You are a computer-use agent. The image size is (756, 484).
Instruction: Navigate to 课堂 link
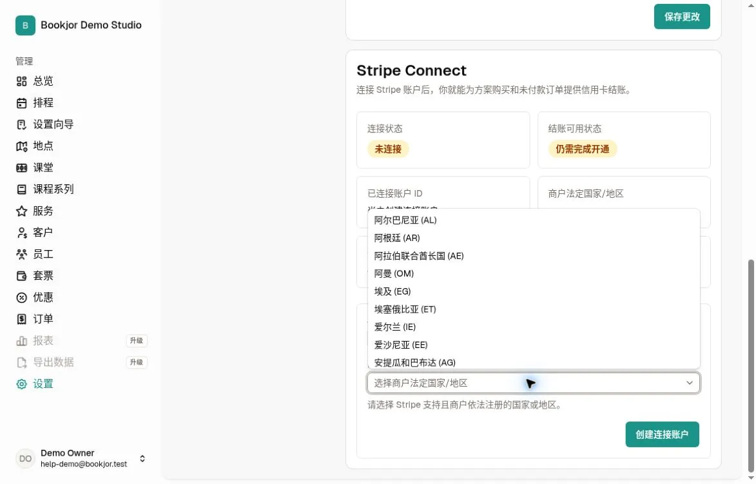(x=43, y=168)
